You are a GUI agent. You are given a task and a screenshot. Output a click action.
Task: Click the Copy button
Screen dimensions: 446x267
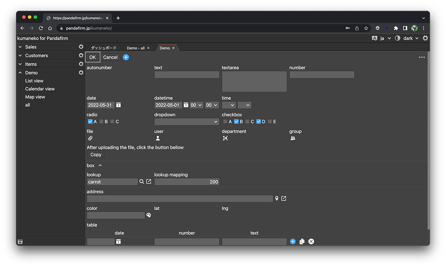click(x=96, y=155)
